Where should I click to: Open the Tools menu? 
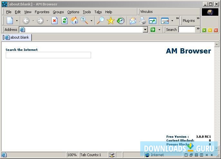87,12
